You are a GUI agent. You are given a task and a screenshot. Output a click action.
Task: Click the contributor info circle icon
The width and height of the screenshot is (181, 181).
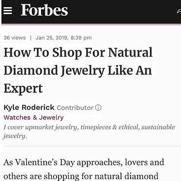point(98,107)
